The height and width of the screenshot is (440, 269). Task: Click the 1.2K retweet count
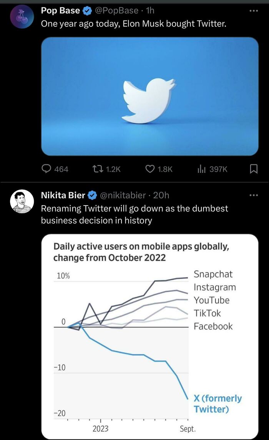pos(113,169)
